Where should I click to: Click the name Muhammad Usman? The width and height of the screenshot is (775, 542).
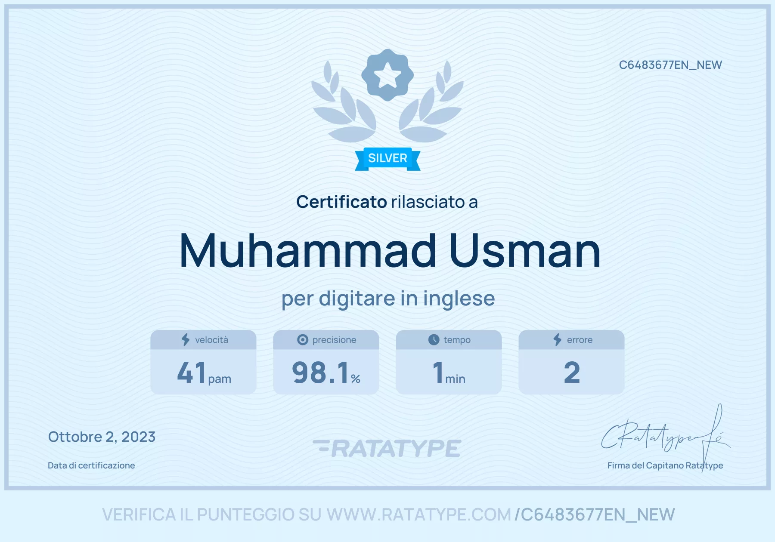[x=390, y=251]
